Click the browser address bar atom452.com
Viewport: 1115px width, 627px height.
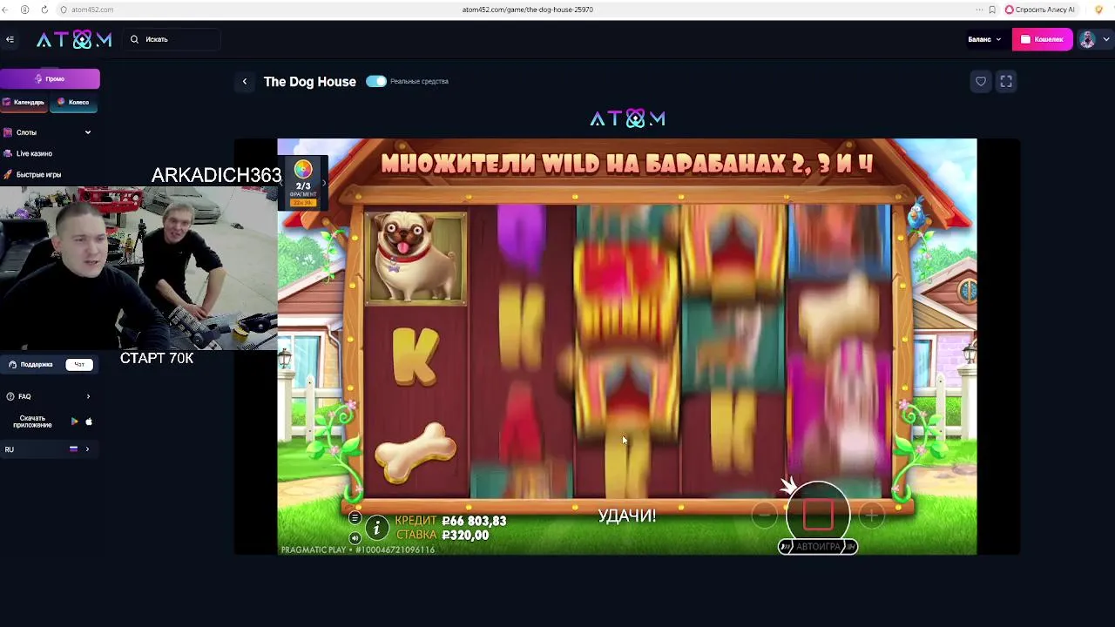528,10
